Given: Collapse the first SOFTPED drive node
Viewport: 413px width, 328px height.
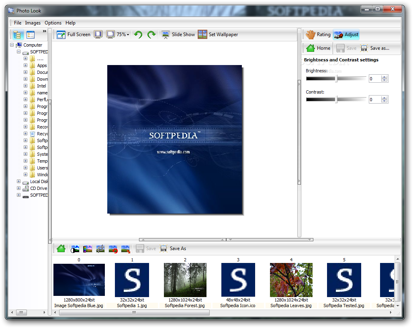Looking at the screenshot, I should 19,52.
